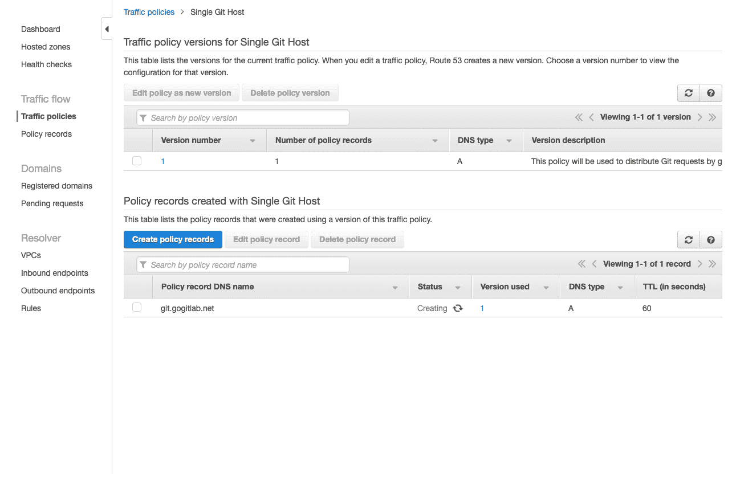Viewport: 732px width, 478px height.
Task: Collapse the left navigation sidebar
Action: point(107,28)
